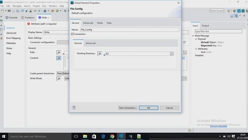Image resolution: width=248 pixels, height=140 pixels.
Task: Select inner General tab under Connection
Action: (78, 43)
